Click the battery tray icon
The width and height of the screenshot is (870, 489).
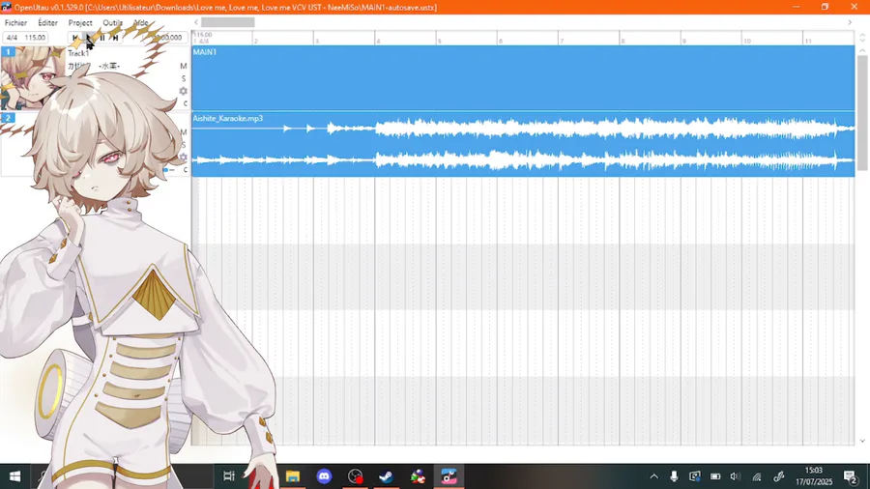click(715, 476)
